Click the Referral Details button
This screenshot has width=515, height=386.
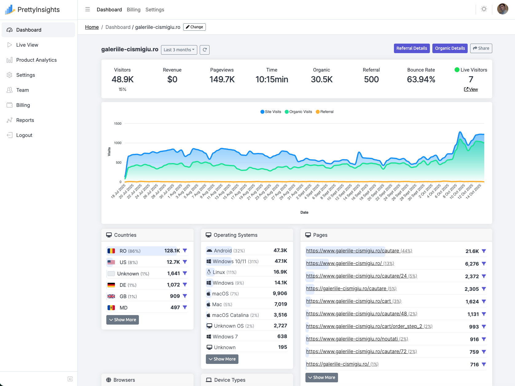coord(411,48)
